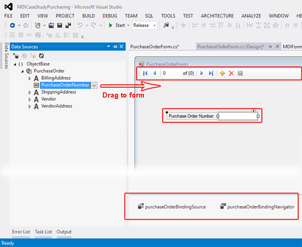Open the TEAM menu
Image resolution: width=302 pixels, height=247 pixels.
coord(131,16)
